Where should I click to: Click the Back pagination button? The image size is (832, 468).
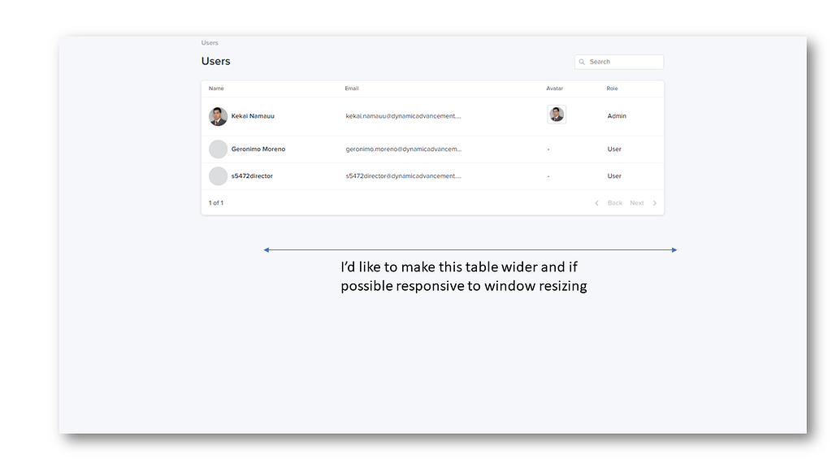point(615,202)
